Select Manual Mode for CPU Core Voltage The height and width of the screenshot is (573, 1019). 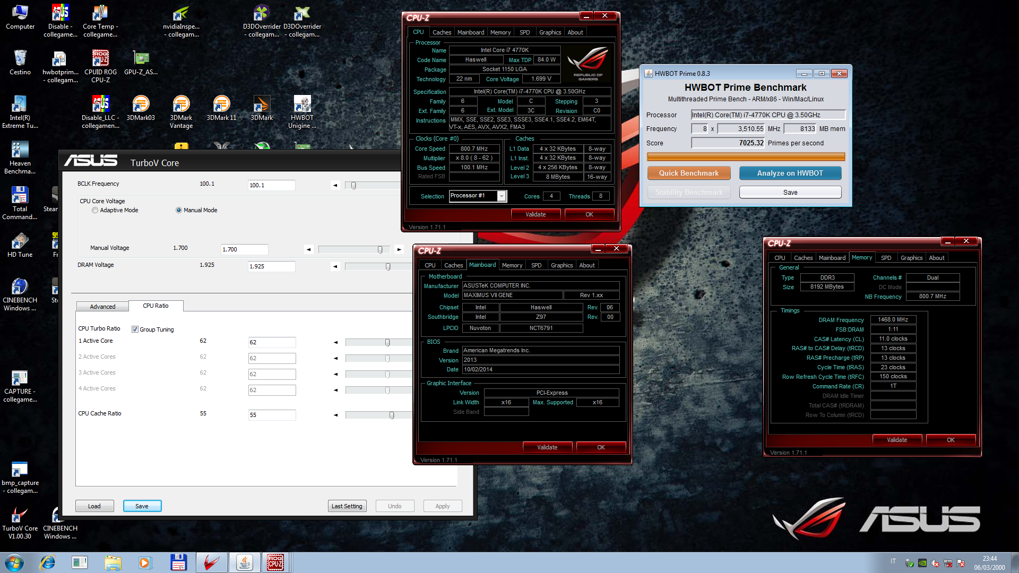179,210
